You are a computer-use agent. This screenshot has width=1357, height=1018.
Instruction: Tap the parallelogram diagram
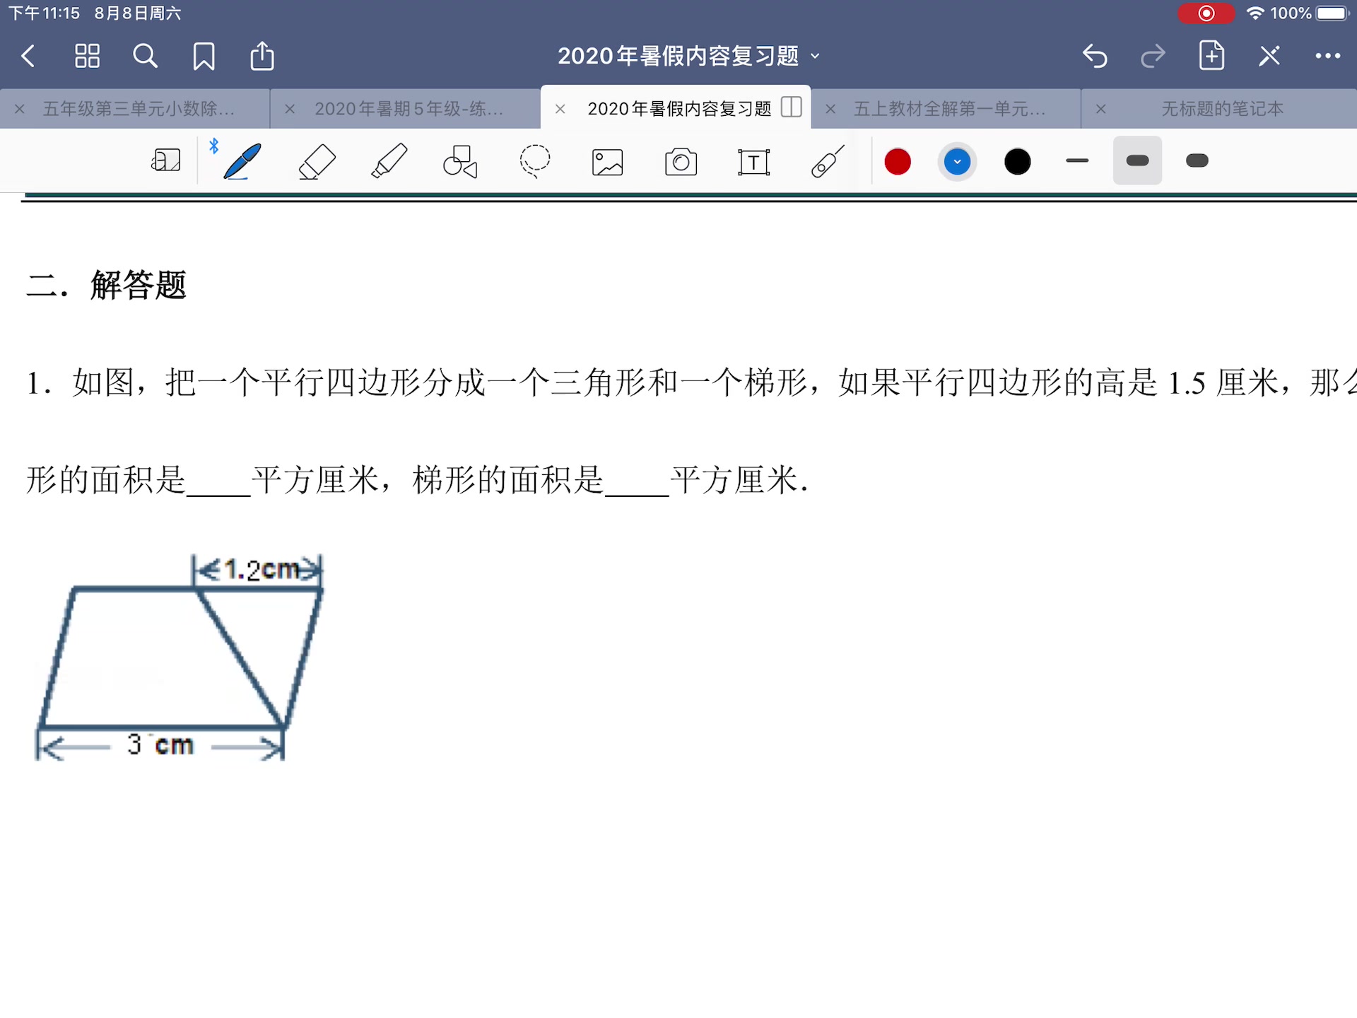coord(180,657)
